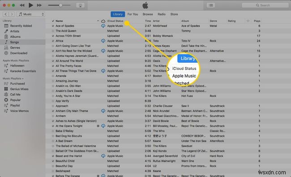
Task: Check The Acid Queen checkbox
Action: pos(53,31)
